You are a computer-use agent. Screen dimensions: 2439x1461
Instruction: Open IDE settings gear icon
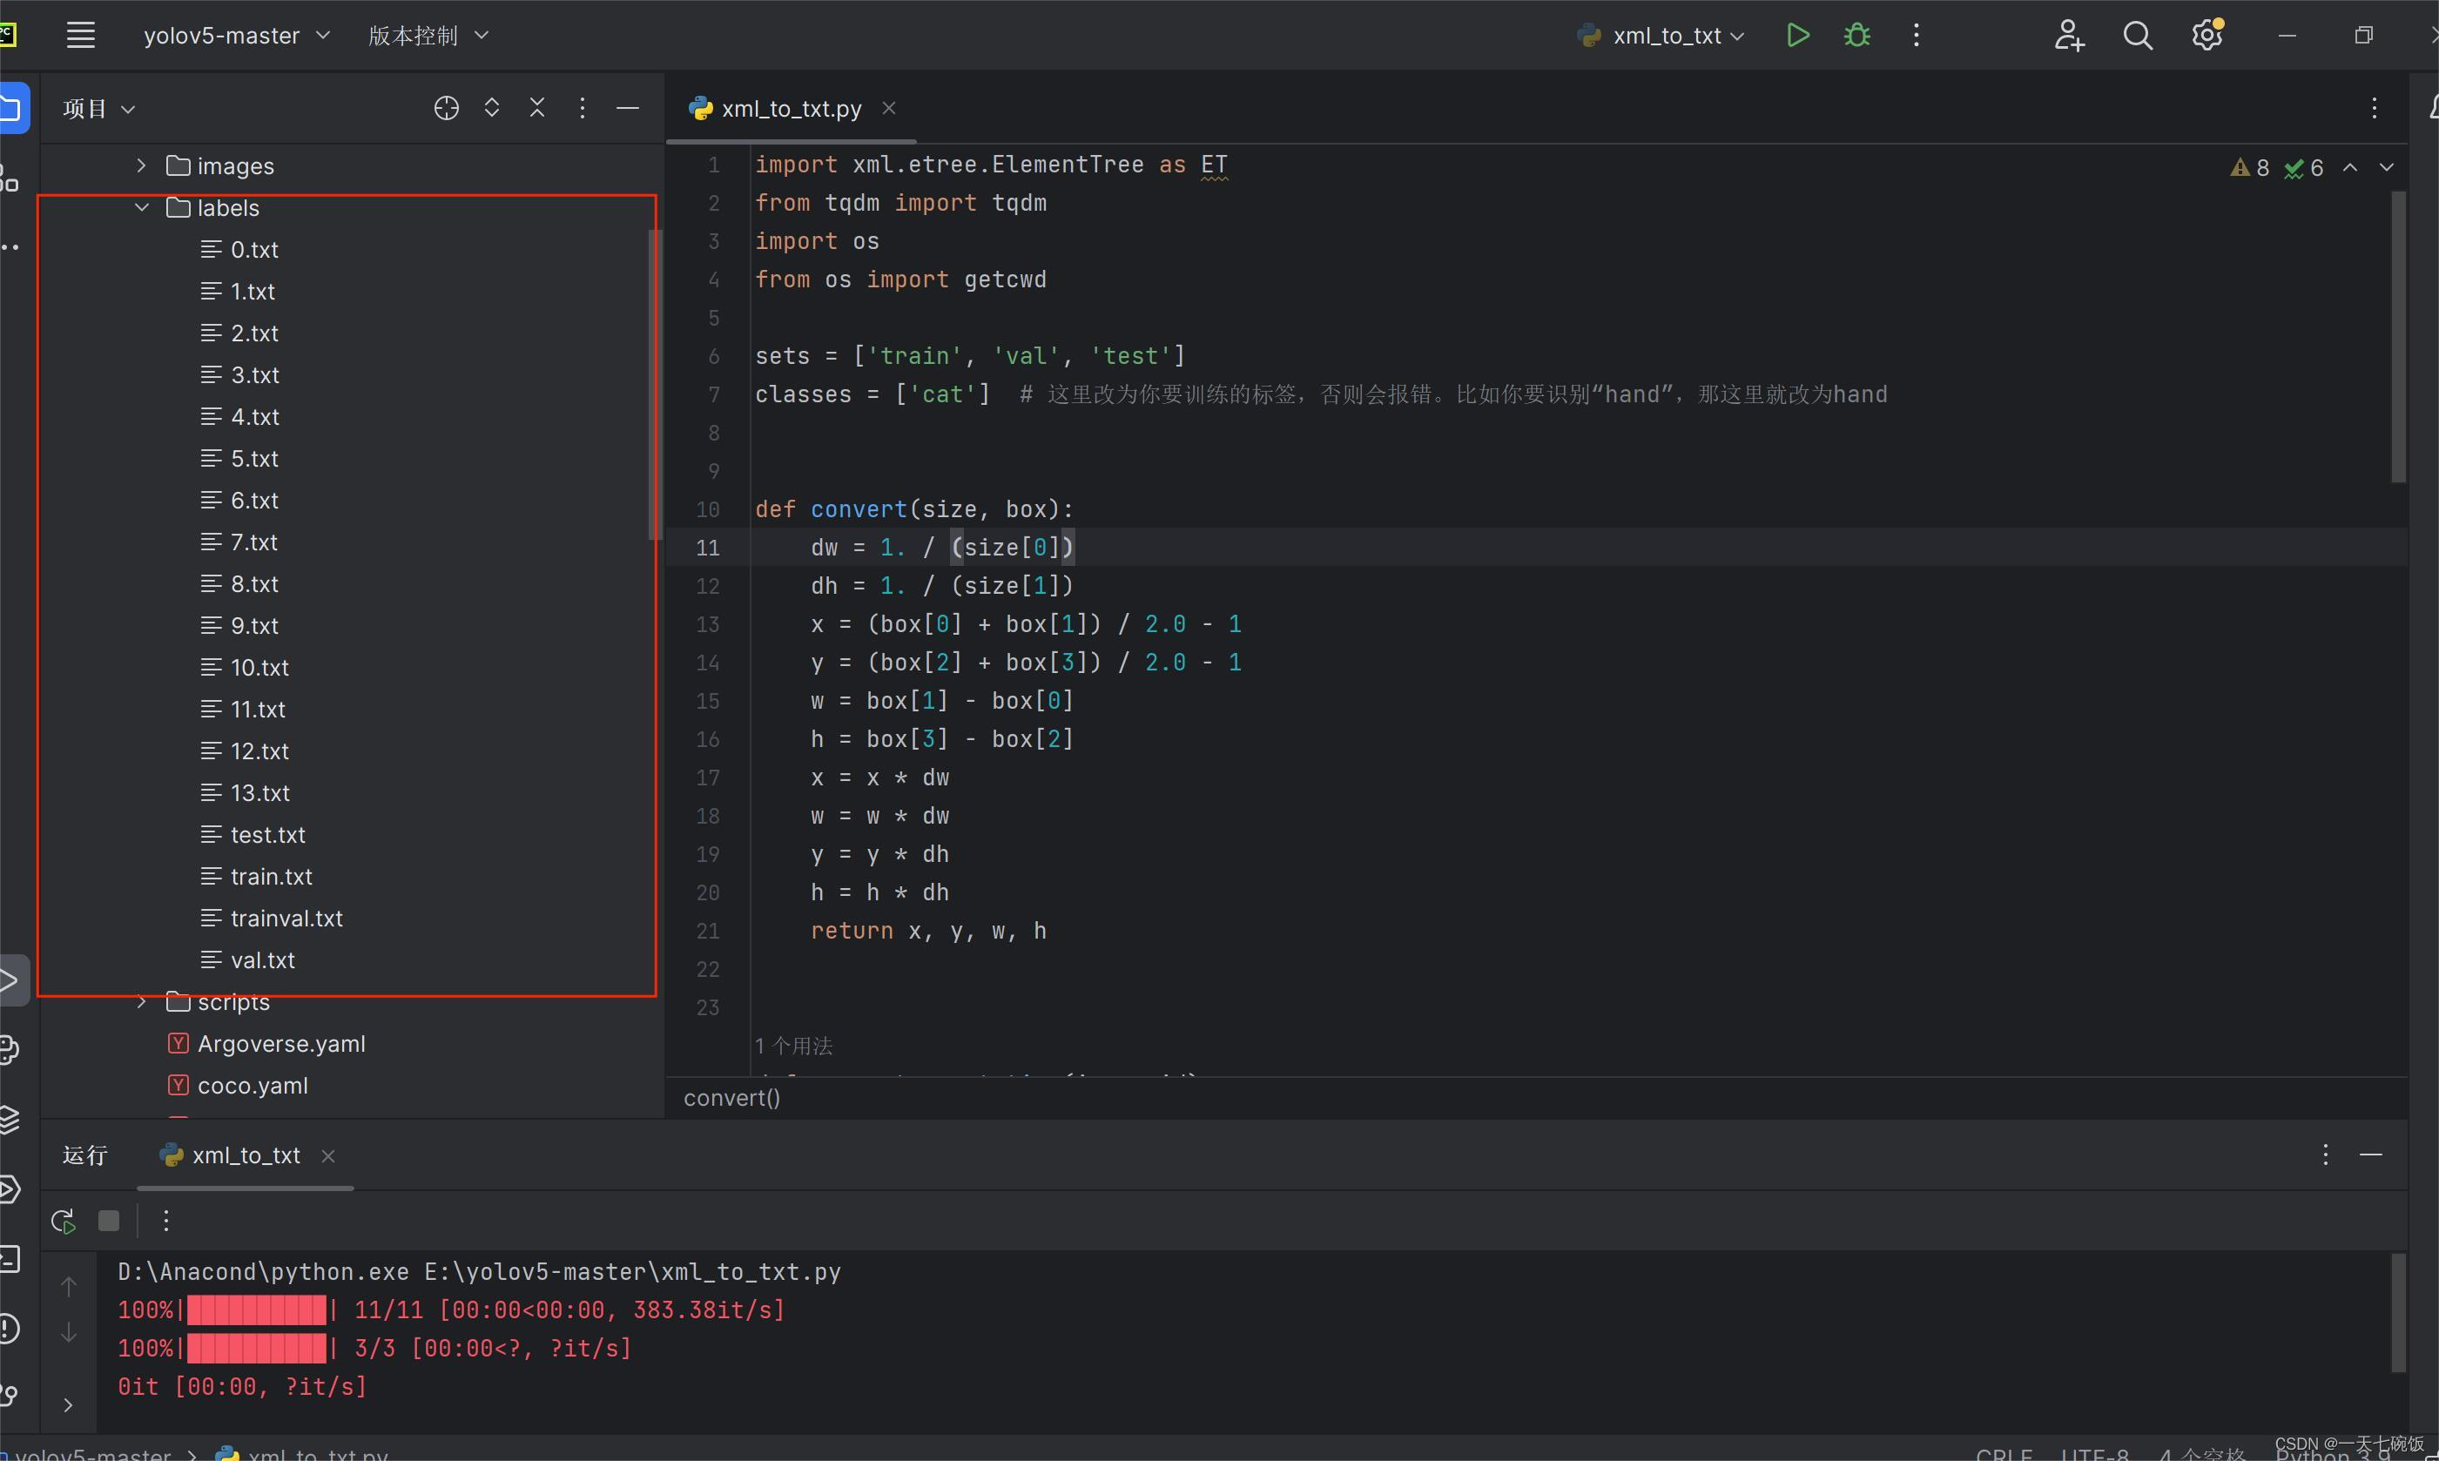(x=2207, y=36)
